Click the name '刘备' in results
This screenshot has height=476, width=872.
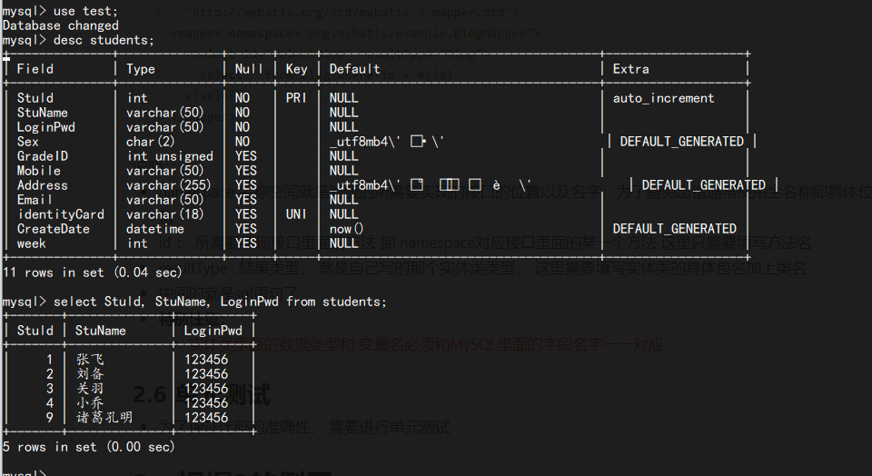click(x=90, y=373)
